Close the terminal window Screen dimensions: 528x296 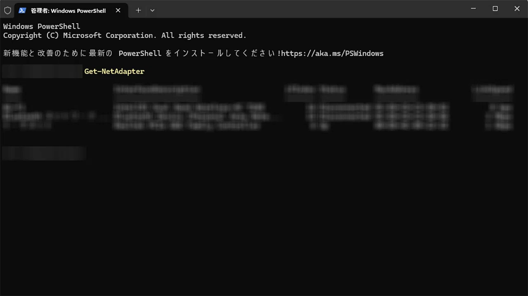[517, 9]
